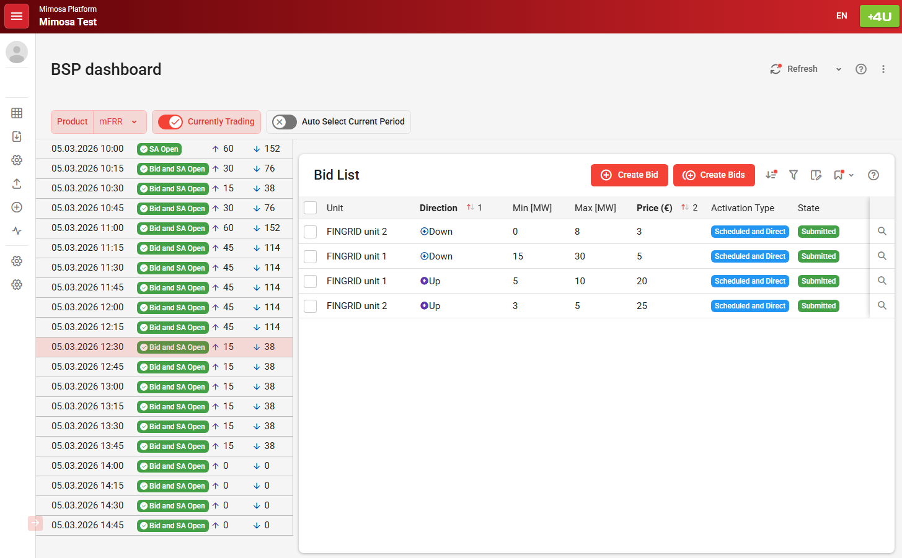The image size is (902, 558).
Task: Click the bookmark icon in the Bid List toolbar
Action: (x=838, y=175)
